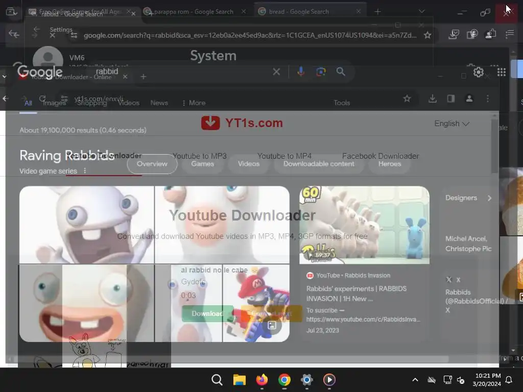Open the notification bell in the tray
Viewport: 523px width, 392px height.
tap(509, 380)
